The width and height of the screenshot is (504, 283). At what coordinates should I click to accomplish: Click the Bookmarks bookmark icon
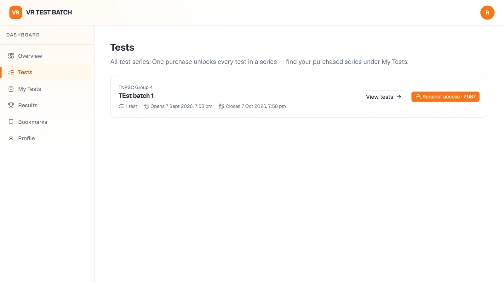(x=11, y=122)
